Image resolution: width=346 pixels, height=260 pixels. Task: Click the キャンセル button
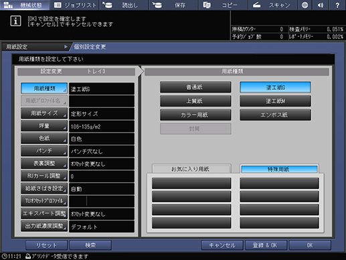click(x=222, y=245)
